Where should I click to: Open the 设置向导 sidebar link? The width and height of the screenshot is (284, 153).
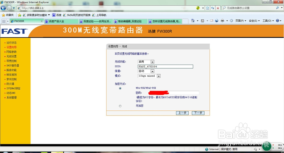click(11, 47)
